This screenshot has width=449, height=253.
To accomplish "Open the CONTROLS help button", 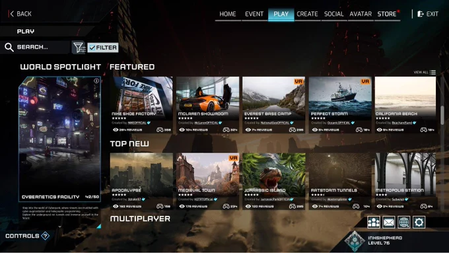I will coord(28,236).
